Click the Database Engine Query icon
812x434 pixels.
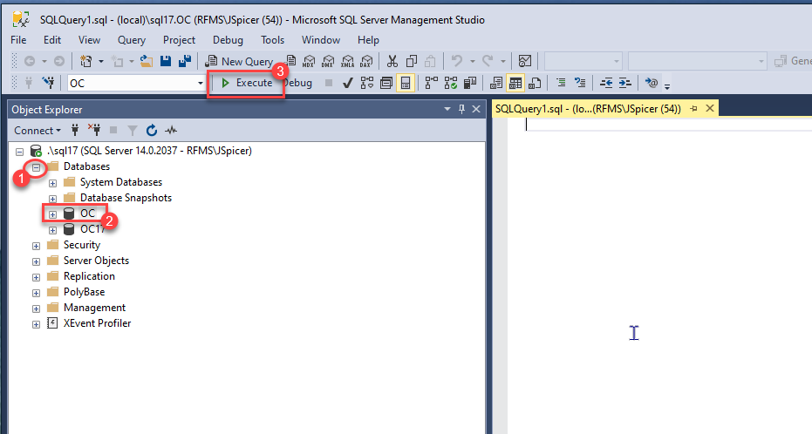(291, 61)
